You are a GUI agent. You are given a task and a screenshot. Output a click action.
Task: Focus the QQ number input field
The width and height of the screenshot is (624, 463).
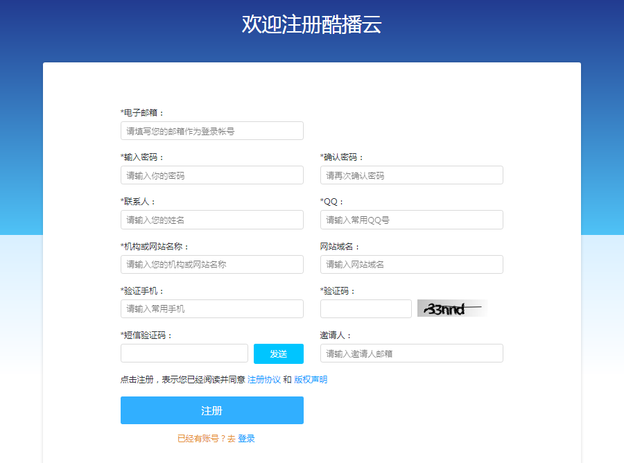411,220
